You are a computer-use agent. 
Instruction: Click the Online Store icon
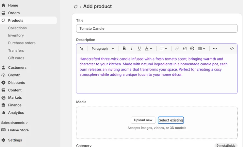pos(3,130)
